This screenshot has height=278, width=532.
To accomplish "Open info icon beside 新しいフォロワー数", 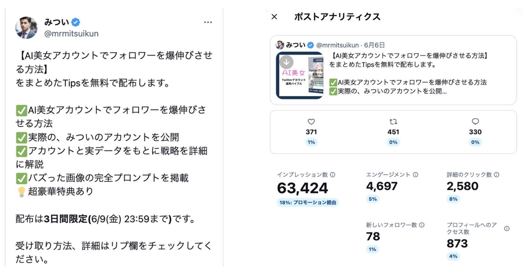I will point(422,225).
